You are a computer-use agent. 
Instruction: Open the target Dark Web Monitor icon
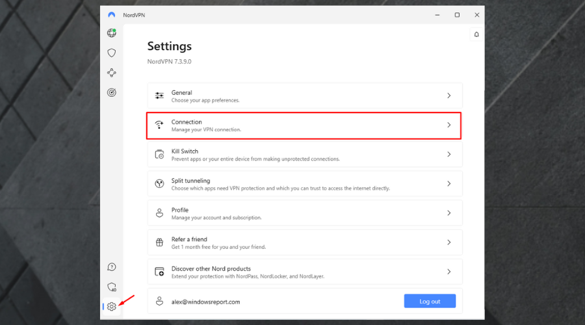112,92
